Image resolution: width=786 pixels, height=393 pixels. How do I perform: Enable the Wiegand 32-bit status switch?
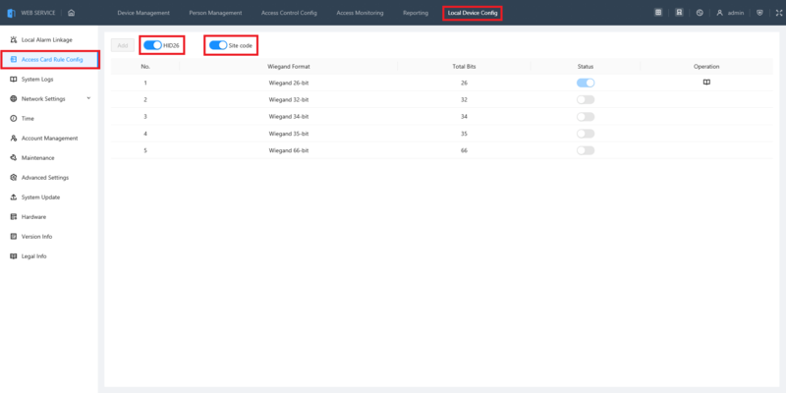(586, 100)
